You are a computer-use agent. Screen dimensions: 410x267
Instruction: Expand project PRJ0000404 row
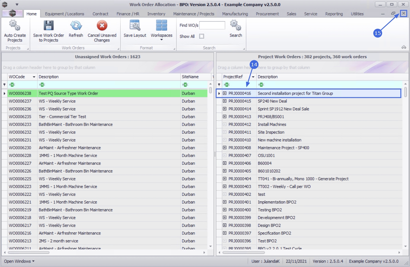point(225,179)
